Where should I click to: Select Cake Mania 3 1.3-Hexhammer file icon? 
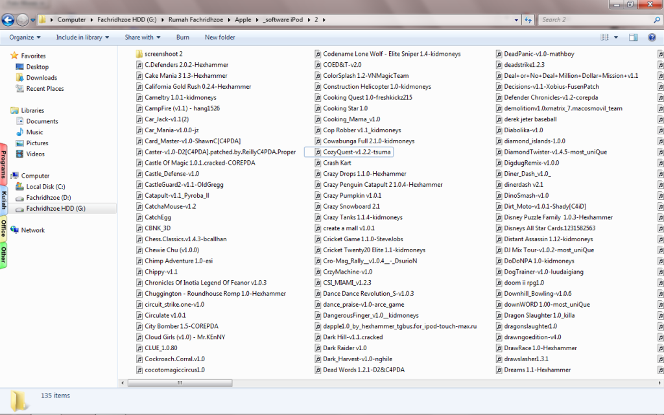pos(139,76)
